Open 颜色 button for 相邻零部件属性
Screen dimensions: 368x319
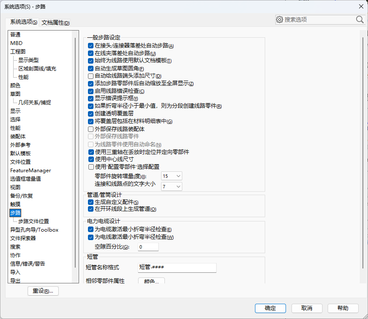(151, 281)
